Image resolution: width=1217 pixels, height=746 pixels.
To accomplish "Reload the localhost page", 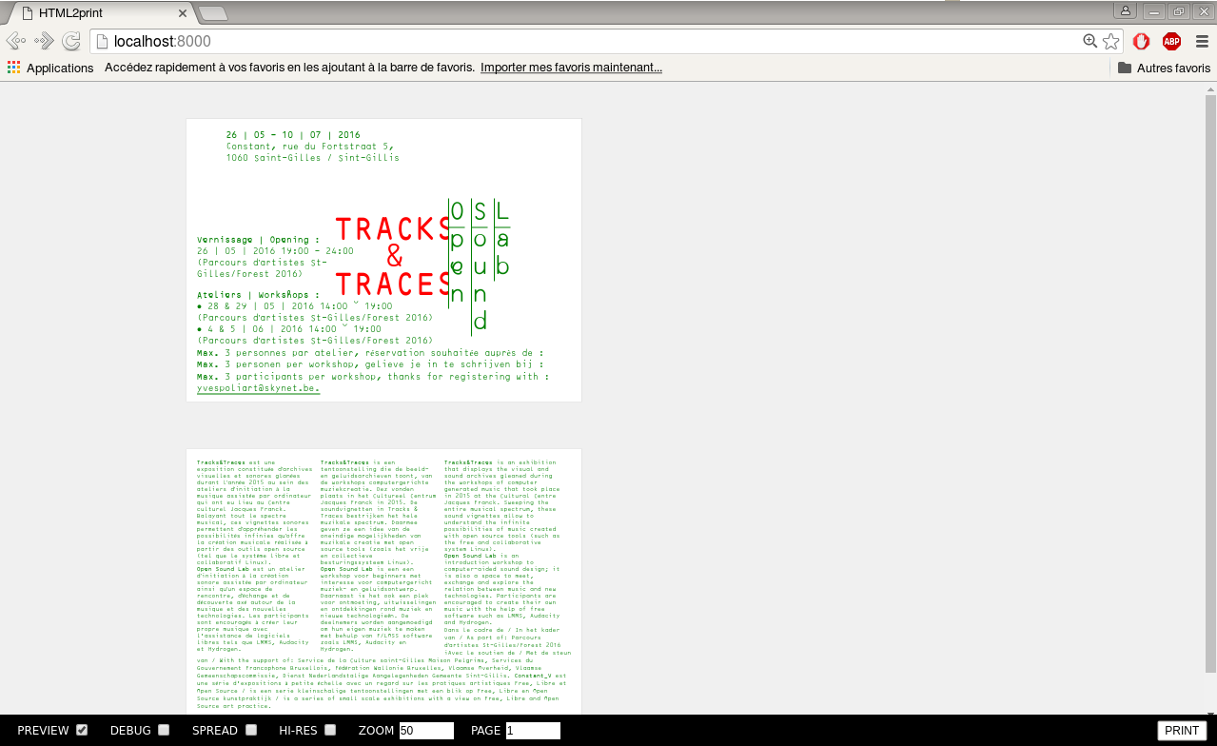I will (71, 41).
